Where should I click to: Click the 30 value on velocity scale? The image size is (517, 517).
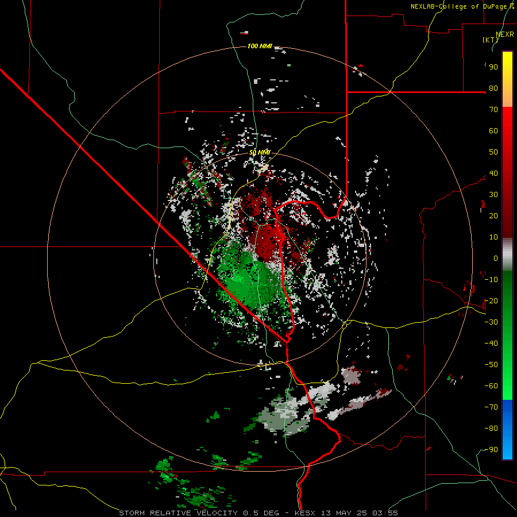(493, 195)
